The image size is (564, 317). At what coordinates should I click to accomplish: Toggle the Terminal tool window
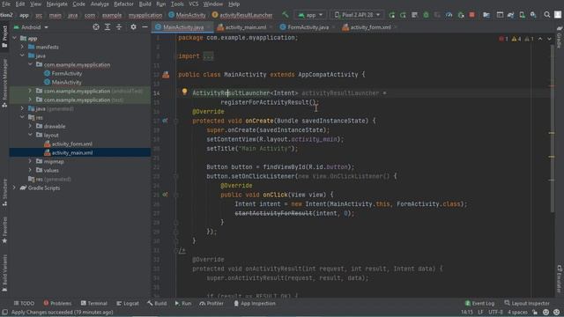coord(94,303)
